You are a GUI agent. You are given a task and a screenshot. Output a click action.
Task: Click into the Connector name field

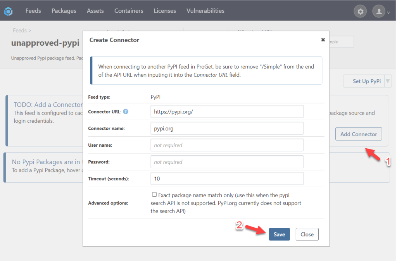pos(227,128)
